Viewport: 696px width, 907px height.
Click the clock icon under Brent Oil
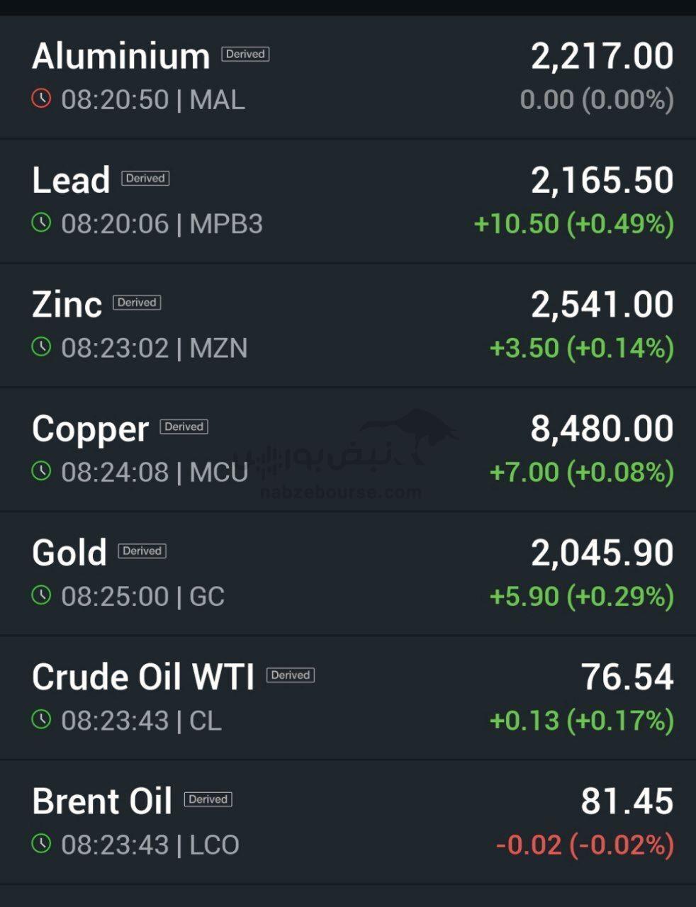[42, 843]
